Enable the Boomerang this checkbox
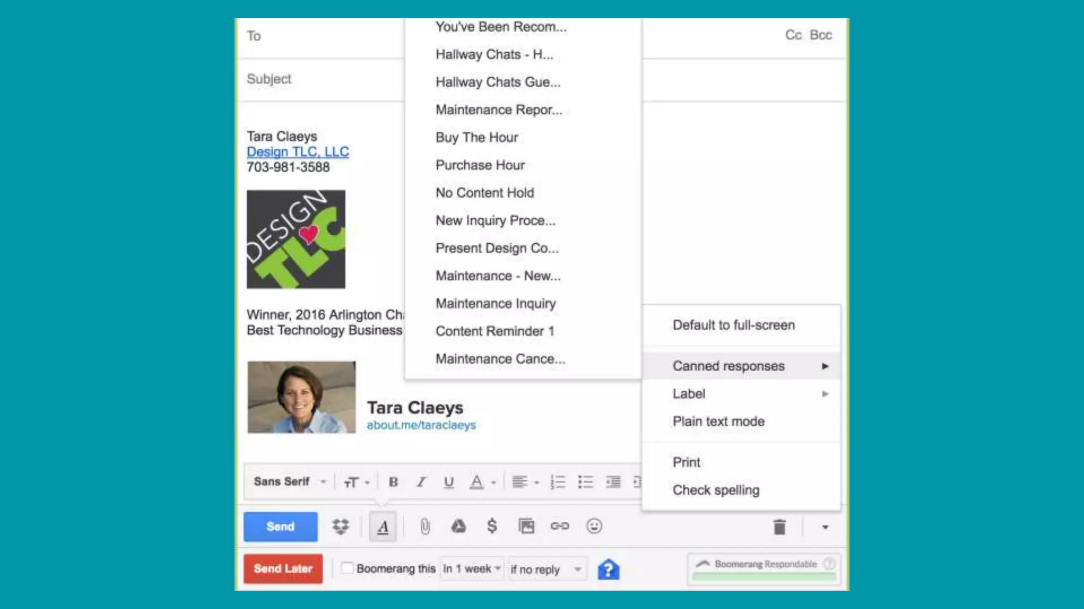This screenshot has height=609, width=1084. coord(347,568)
